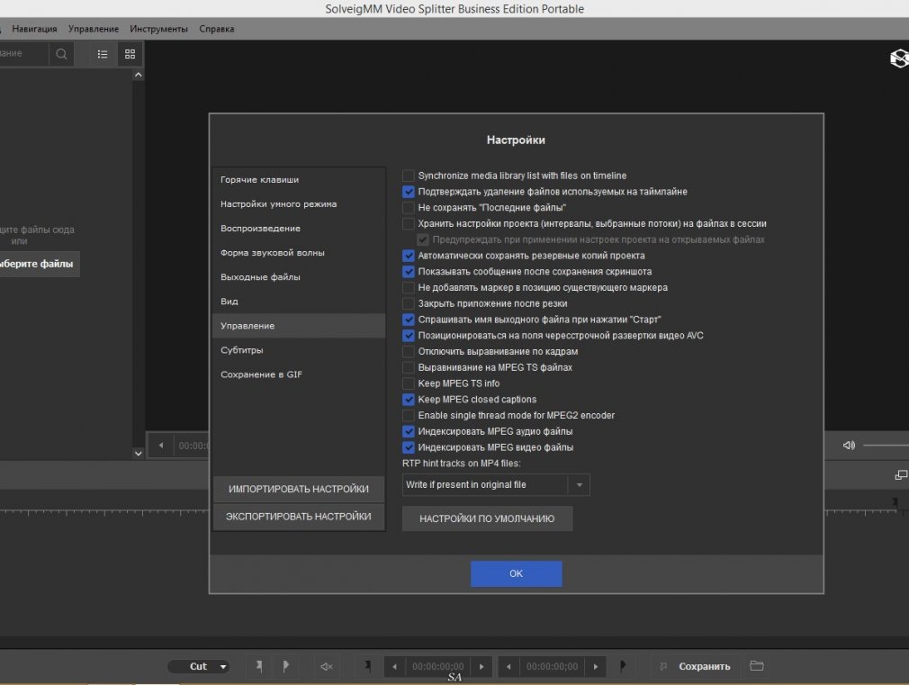The image size is (909, 685).
Task: Enable single thread mode for MPEG2 encoder
Action: (408, 415)
